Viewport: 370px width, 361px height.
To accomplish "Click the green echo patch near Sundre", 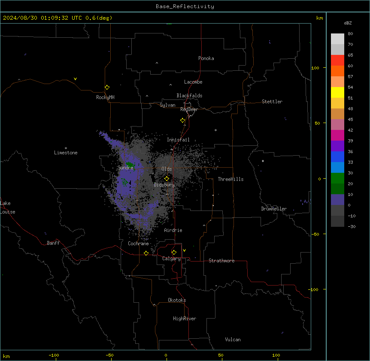I will click(x=130, y=165).
